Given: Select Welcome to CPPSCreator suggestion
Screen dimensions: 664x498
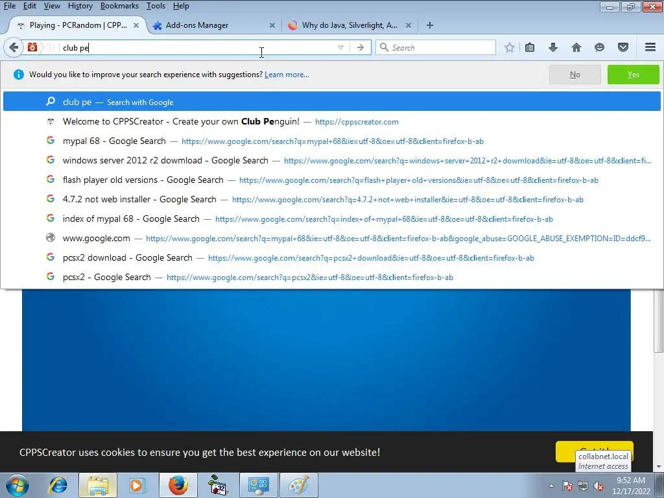Looking at the screenshot, I should click(x=332, y=121).
